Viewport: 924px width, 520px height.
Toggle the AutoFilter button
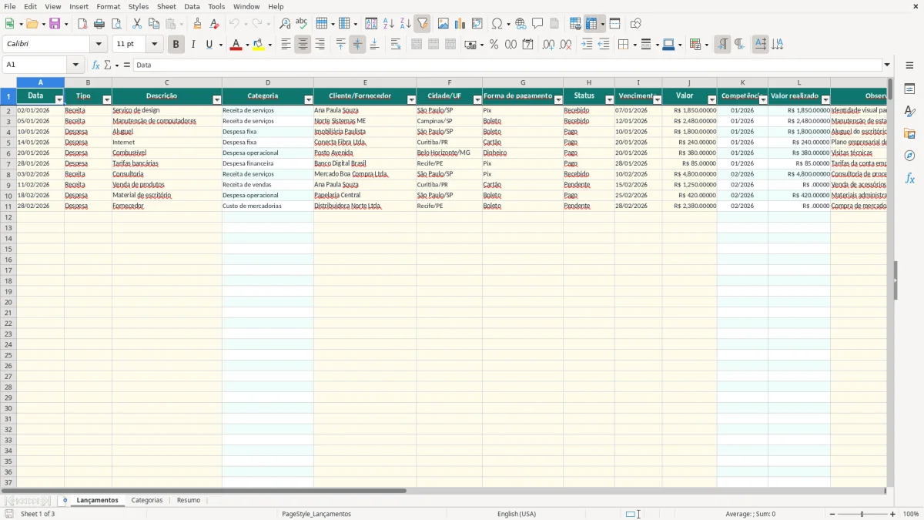[422, 24]
